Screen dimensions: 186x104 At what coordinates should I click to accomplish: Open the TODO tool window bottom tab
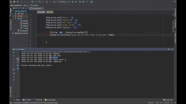point(27,100)
